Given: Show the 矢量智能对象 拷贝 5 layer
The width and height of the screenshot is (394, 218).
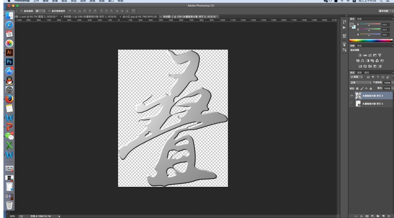Looking at the screenshot, I should (x=351, y=104).
